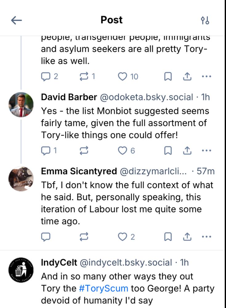Bookmark David Barber's post
The height and width of the screenshot is (308, 226).
click(168, 150)
